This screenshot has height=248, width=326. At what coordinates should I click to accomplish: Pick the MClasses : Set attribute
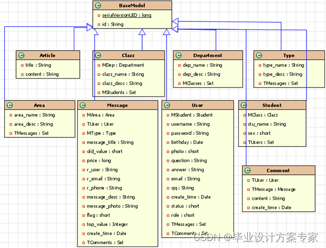click(198, 84)
